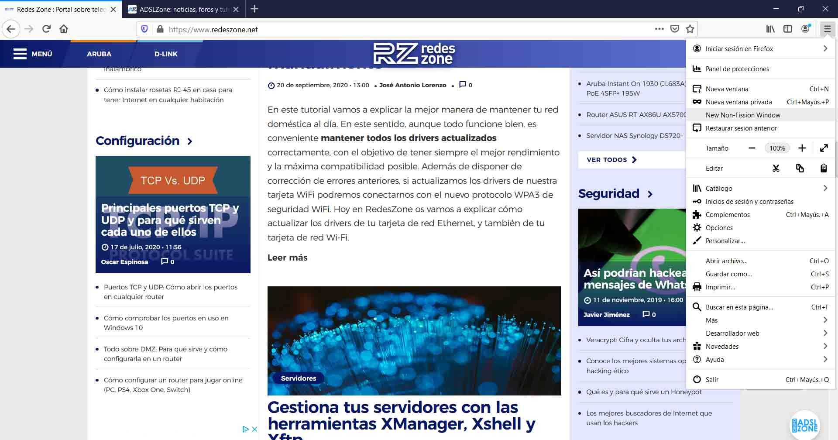The width and height of the screenshot is (838, 440).
Task: Go back with the browser back arrow
Action: 11,29
